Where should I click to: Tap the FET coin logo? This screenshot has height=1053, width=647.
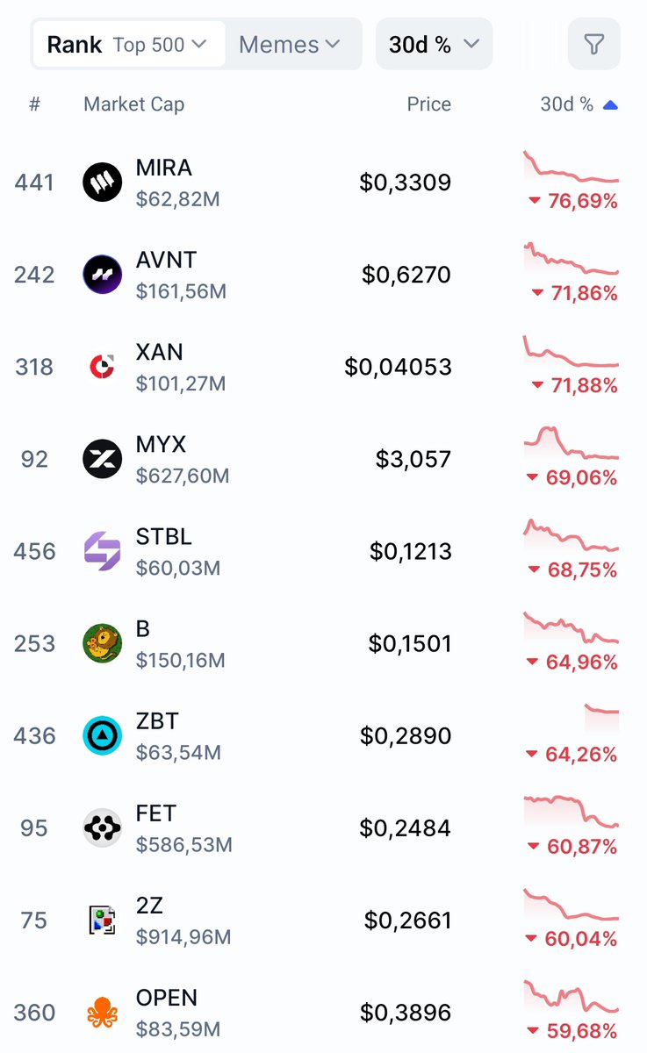(103, 827)
